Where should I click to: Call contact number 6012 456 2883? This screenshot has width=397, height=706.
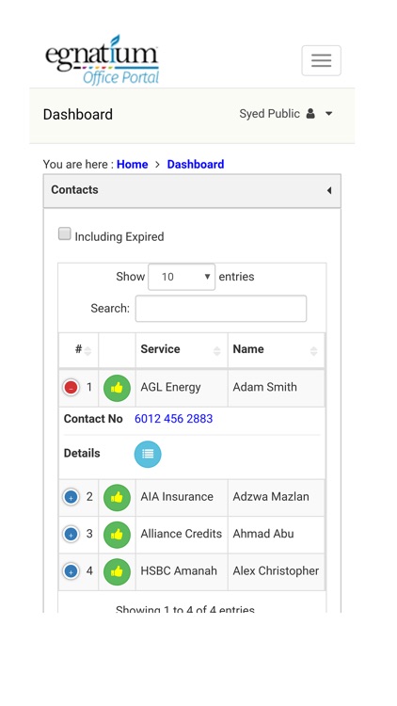coord(174,419)
